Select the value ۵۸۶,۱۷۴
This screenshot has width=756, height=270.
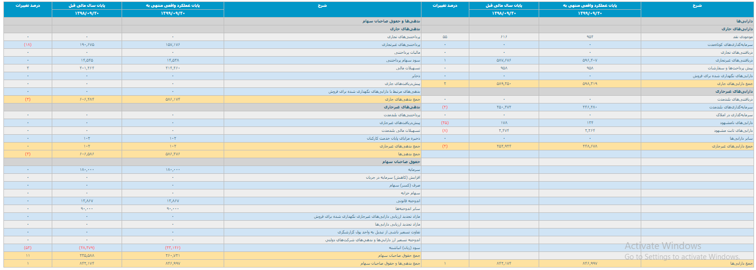pos(173,99)
